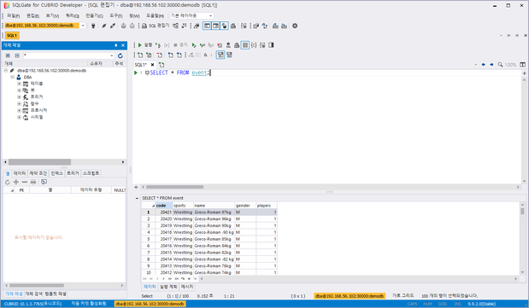Expand the 테이블 tree node
Image resolution: width=529 pixels, height=308 pixels.
tap(20, 84)
